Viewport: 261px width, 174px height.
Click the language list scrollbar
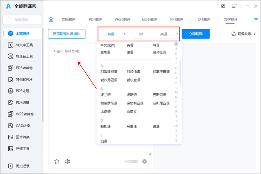[x=180, y=73]
